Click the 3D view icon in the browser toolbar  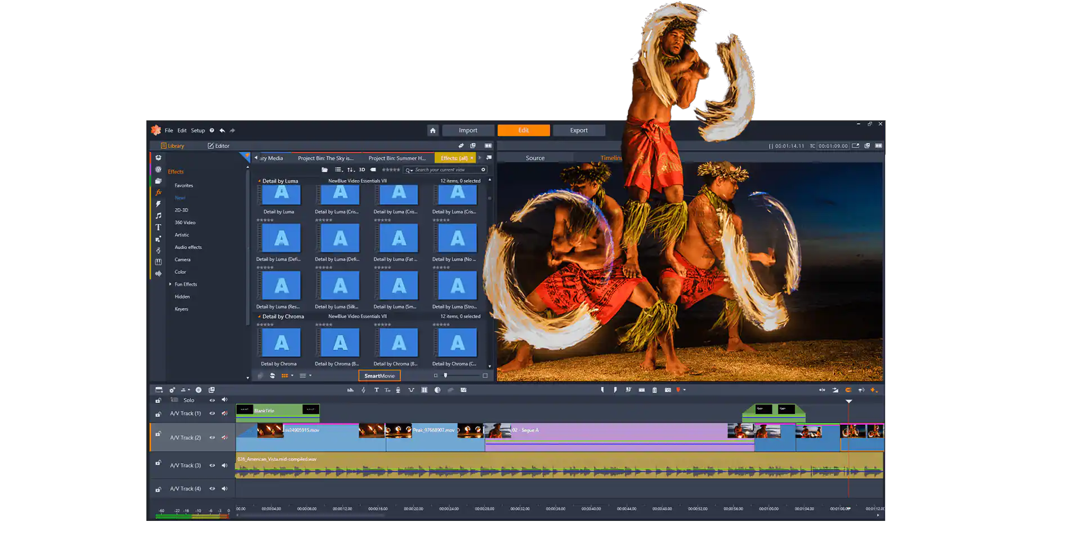tap(361, 170)
